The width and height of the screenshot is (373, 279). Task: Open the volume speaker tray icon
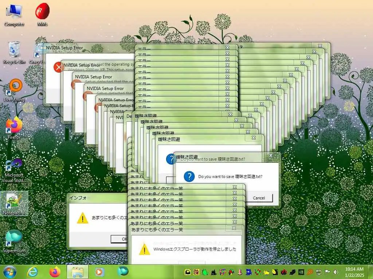tap(336, 272)
